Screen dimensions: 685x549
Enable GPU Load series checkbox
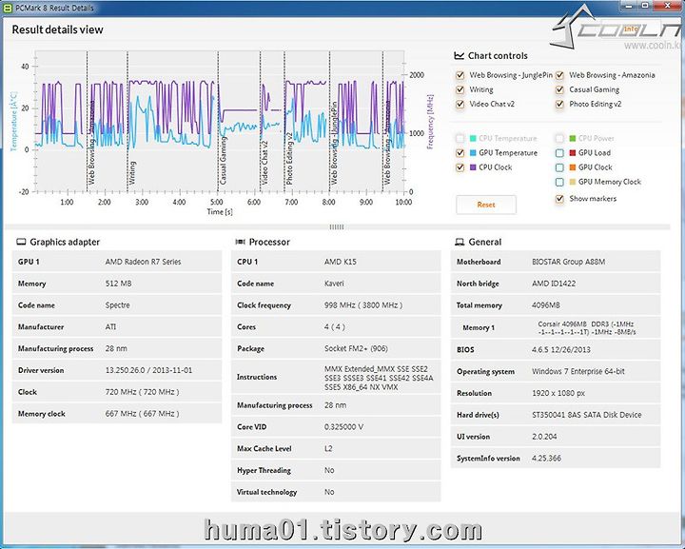[559, 153]
